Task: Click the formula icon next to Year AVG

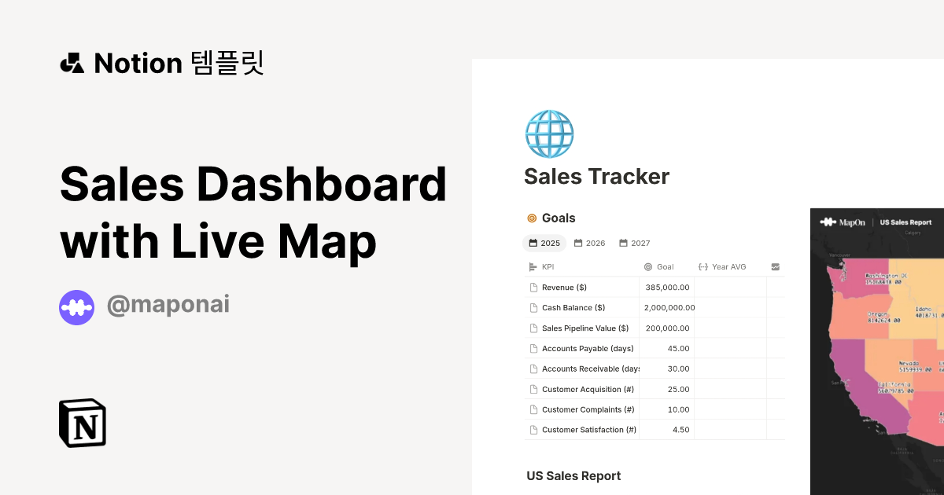Action: coord(705,266)
